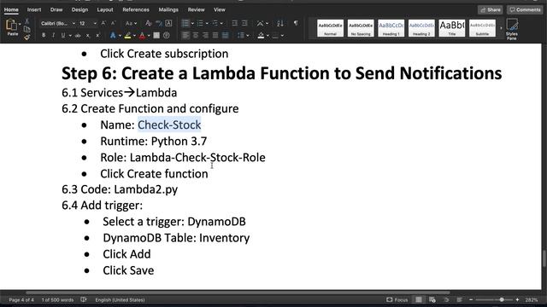This screenshot has width=547, height=307.
Task: Open the Draw ribbon tab
Action: click(x=56, y=9)
